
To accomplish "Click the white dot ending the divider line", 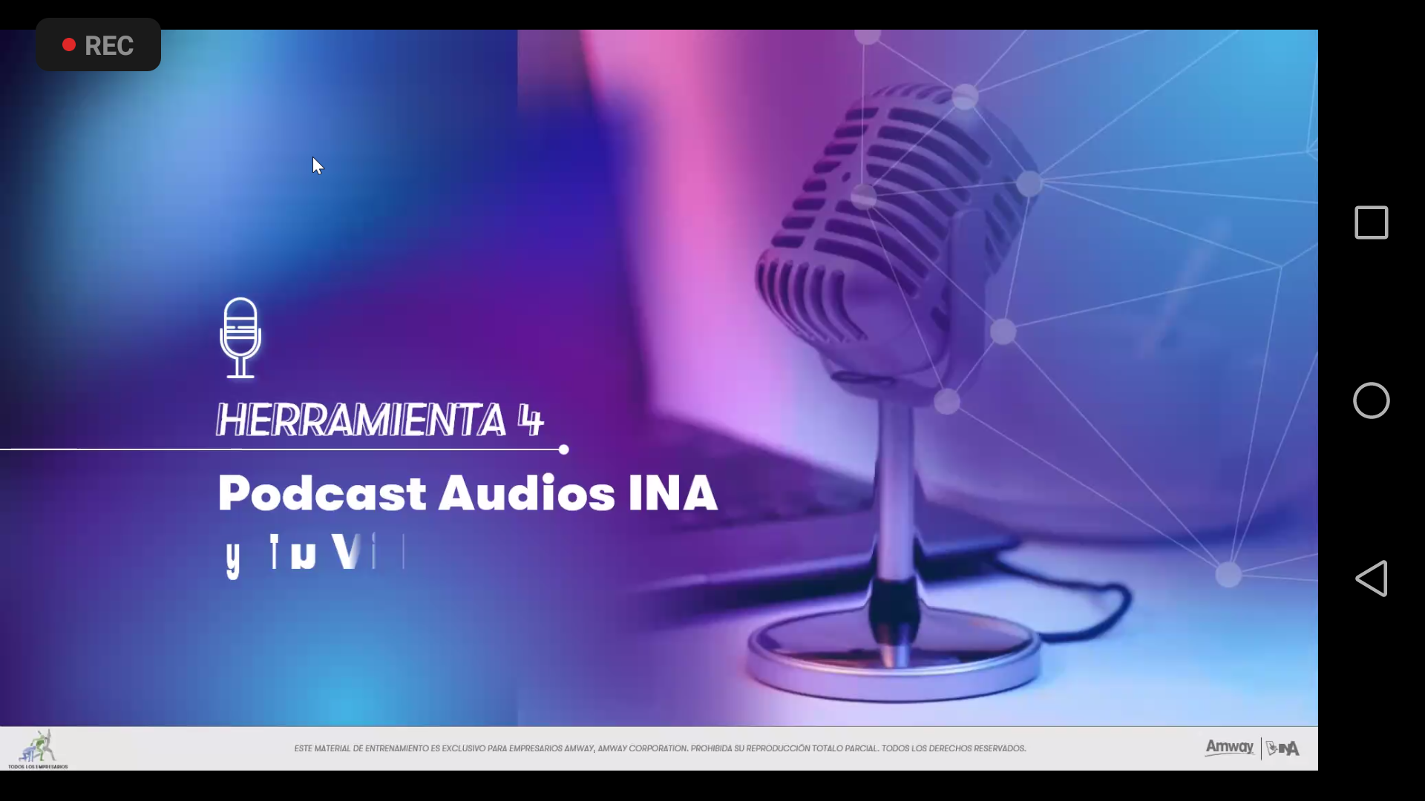I will click(564, 449).
